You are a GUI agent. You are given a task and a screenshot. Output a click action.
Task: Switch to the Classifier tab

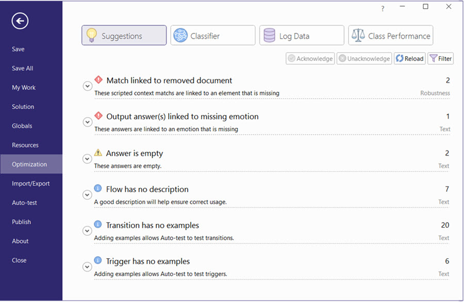click(212, 35)
